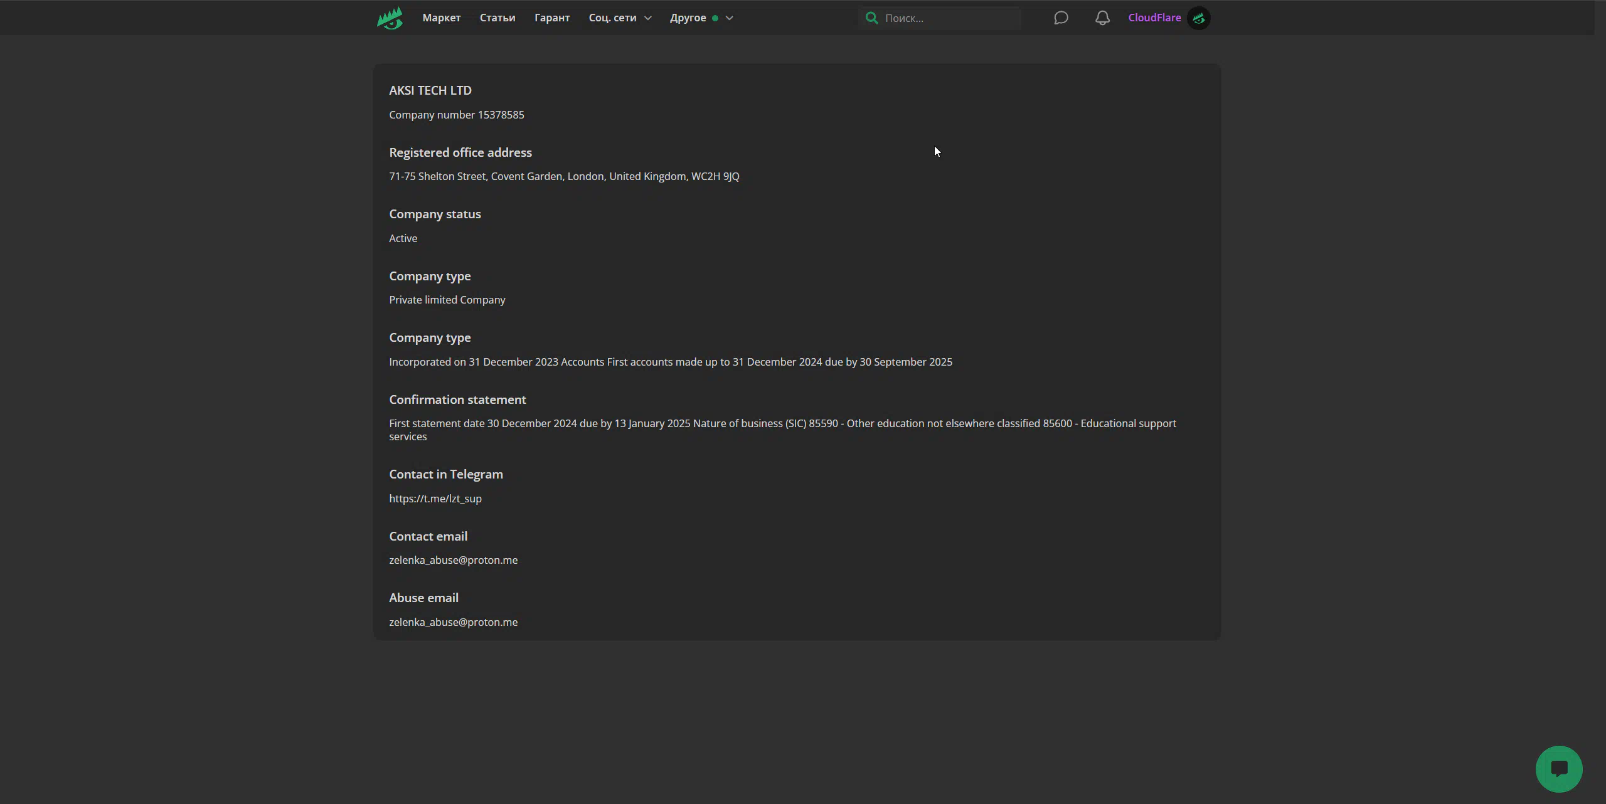Image resolution: width=1606 pixels, height=804 pixels.
Task: Open the green live chat widget
Action: point(1559,769)
